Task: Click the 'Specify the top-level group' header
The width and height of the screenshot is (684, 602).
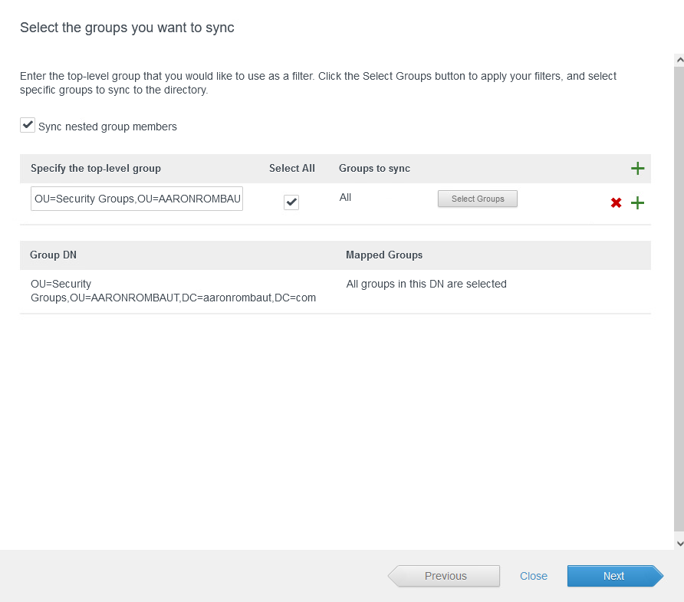Action: (x=96, y=168)
